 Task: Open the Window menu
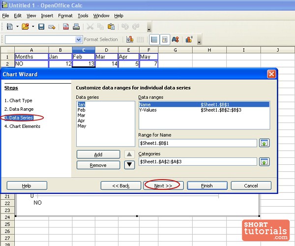coord(101,16)
